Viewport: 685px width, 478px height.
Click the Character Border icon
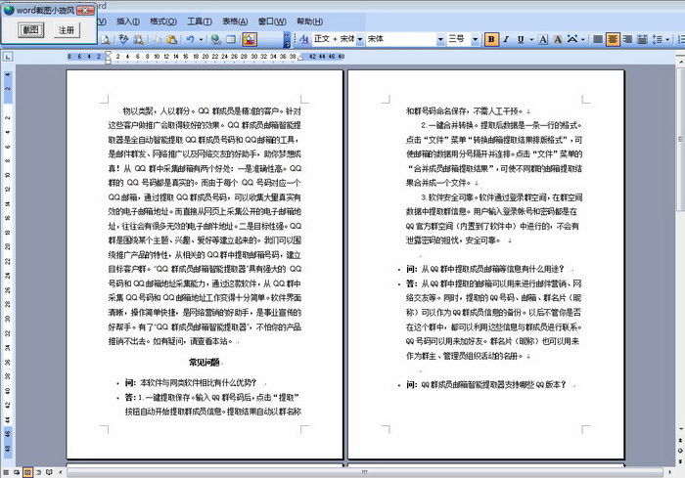pos(542,39)
